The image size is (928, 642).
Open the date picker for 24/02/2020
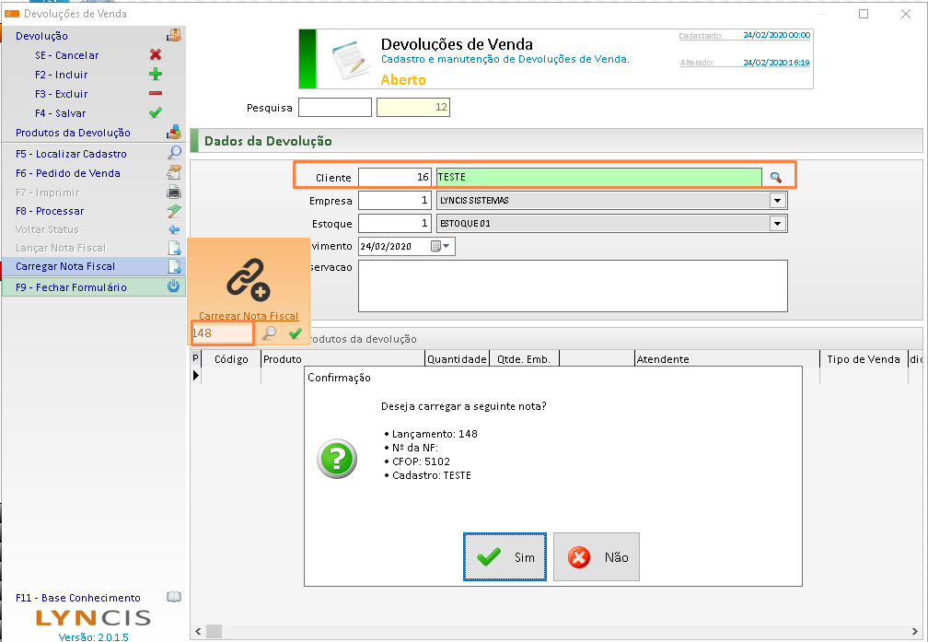point(447,247)
